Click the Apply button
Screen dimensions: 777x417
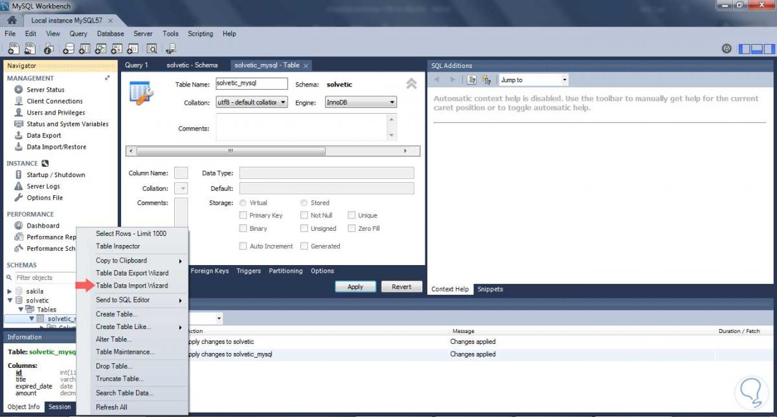(x=355, y=287)
